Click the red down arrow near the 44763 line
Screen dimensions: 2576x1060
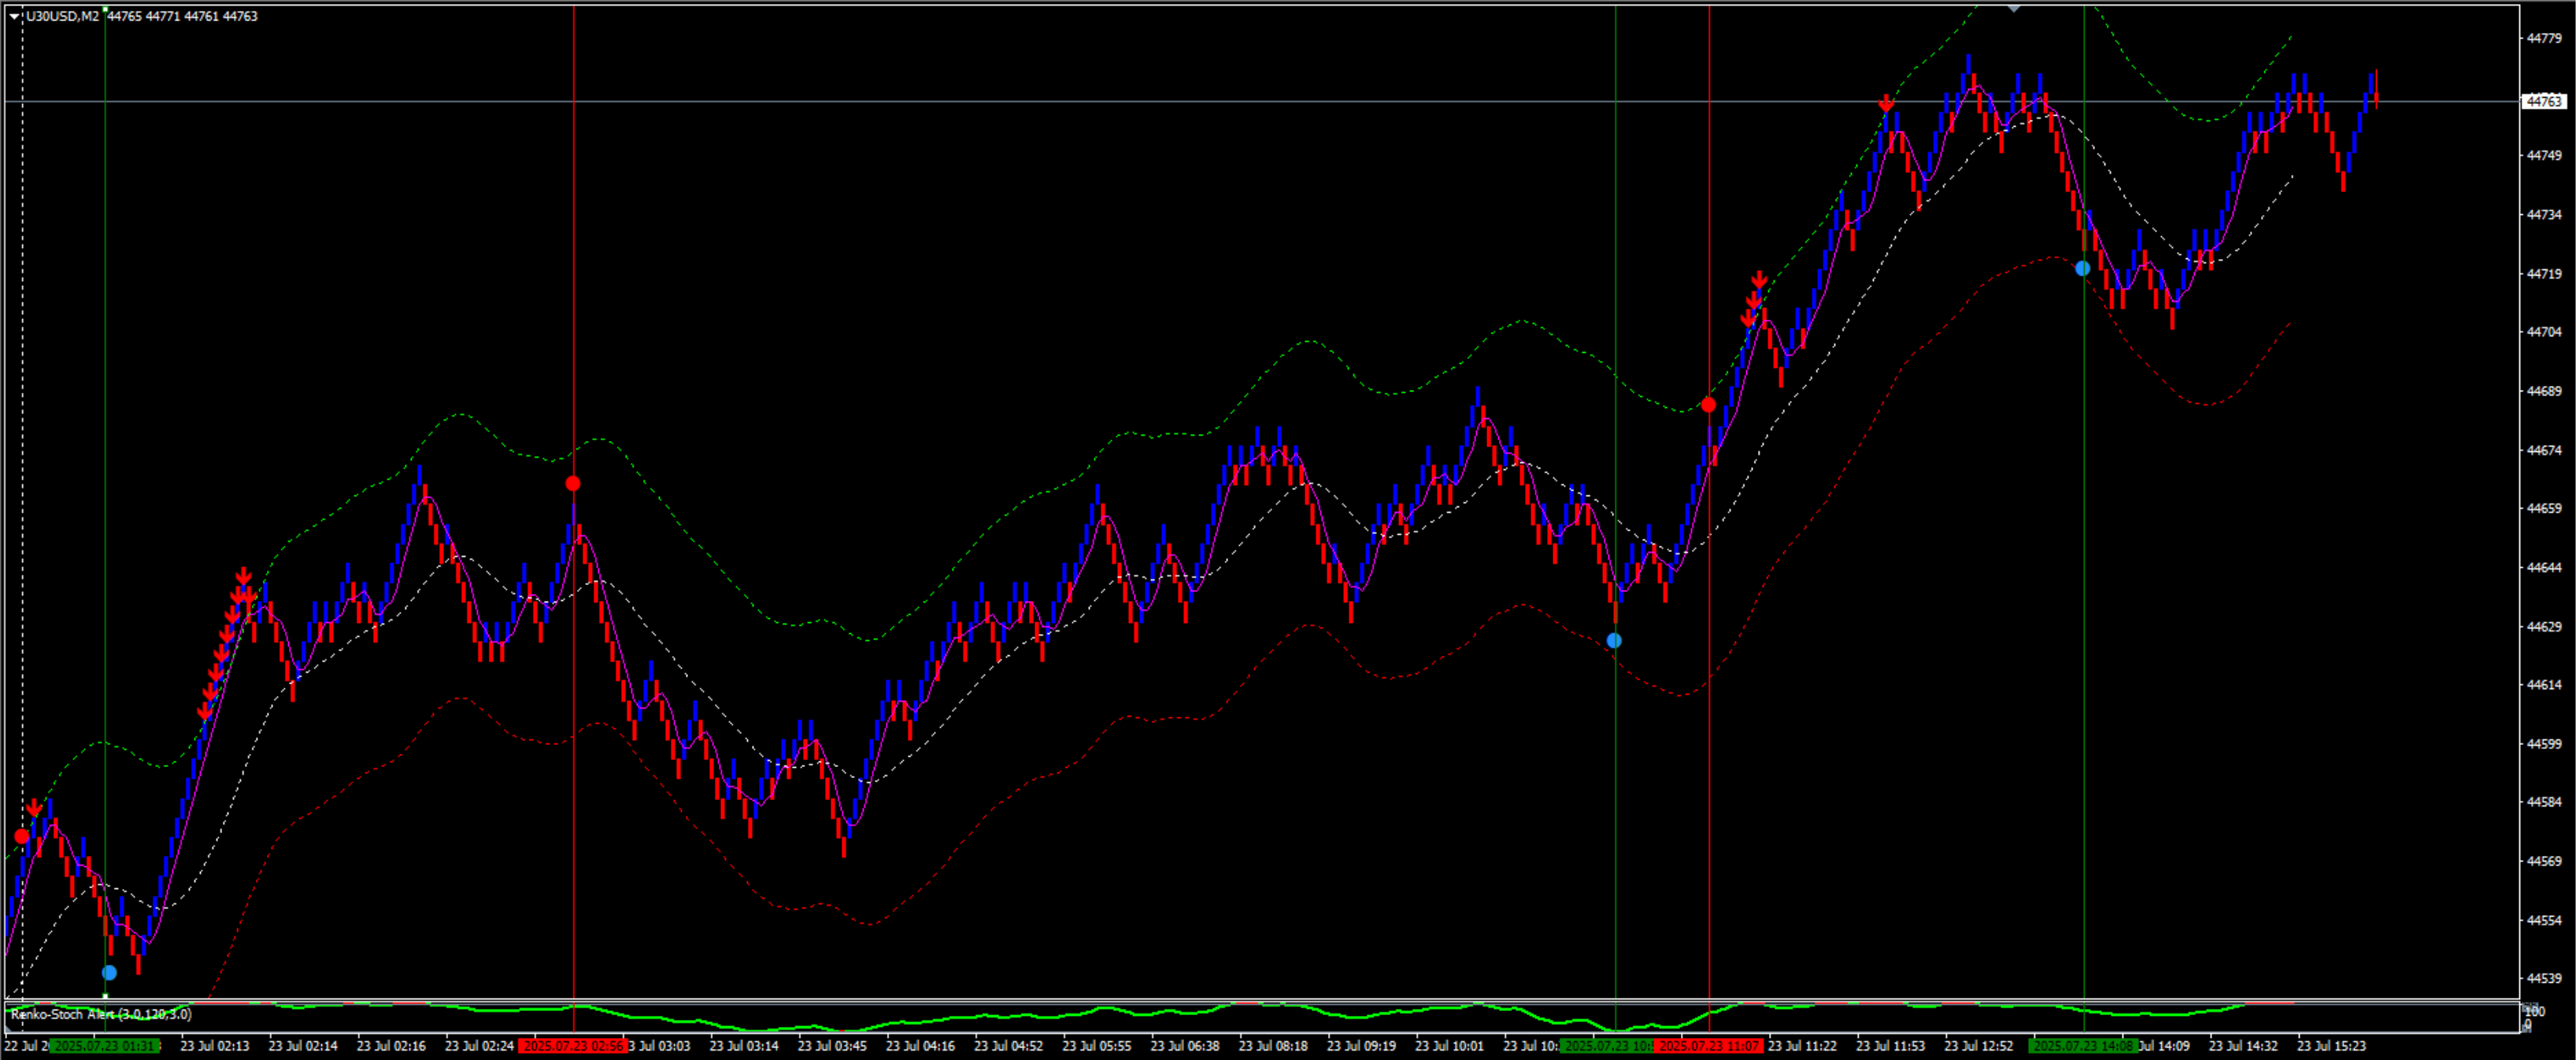click(x=1886, y=103)
